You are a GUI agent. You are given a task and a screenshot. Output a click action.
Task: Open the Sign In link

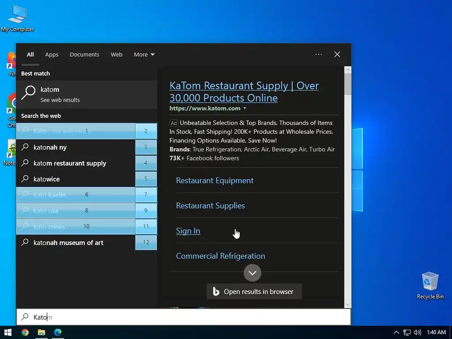pos(188,231)
